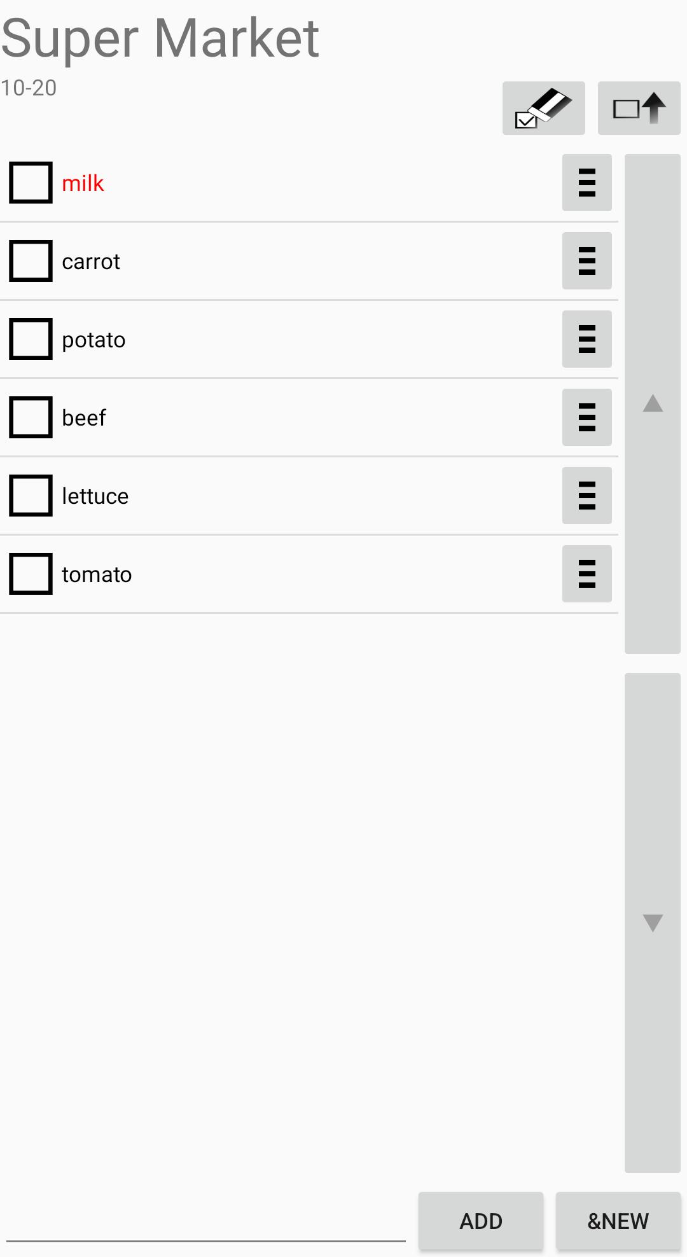The image size is (687, 1257).
Task: Open the beef item menu handle
Action: (x=586, y=417)
